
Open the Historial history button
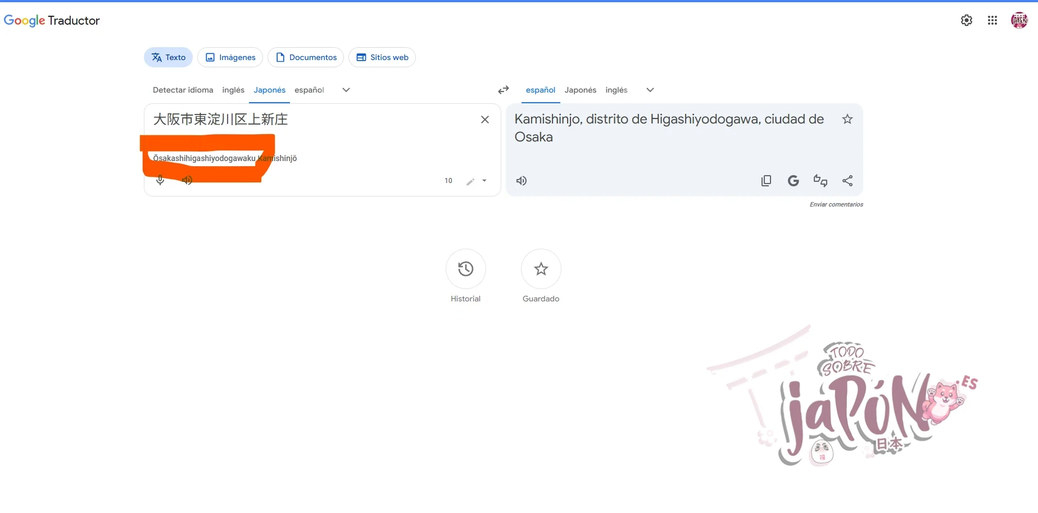pos(466,269)
